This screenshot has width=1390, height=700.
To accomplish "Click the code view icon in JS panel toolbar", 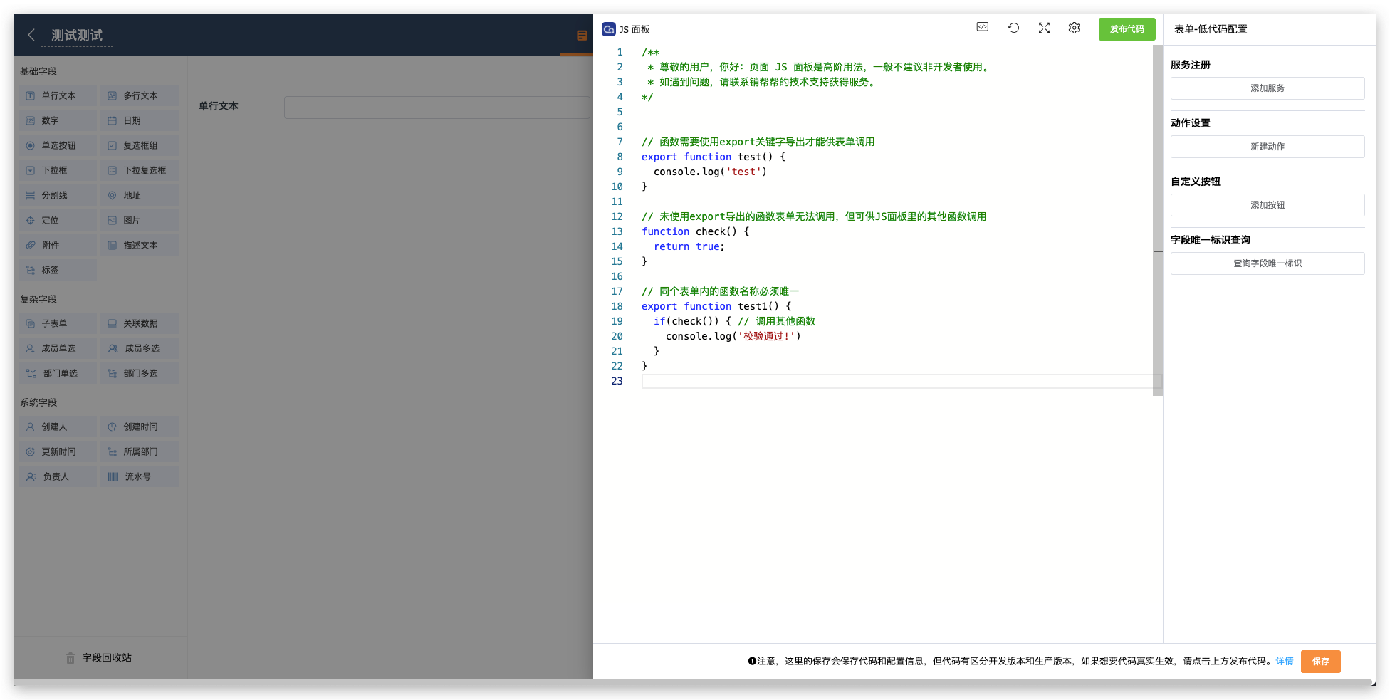I will pos(982,28).
